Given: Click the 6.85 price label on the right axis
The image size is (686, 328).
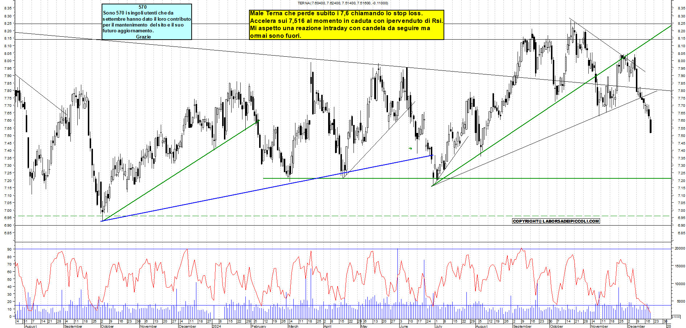Looking at the screenshot, I should tap(681, 233).
